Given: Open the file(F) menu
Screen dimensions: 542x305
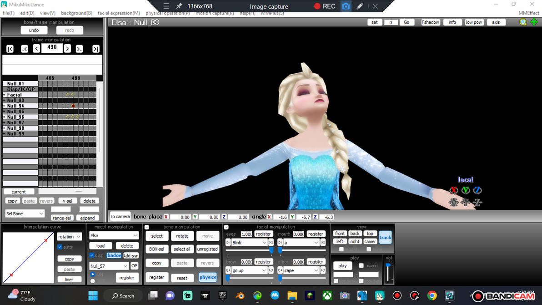Looking at the screenshot, I should pyautogui.click(x=9, y=13).
